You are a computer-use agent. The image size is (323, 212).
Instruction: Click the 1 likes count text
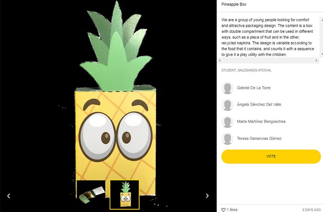(x=232, y=210)
